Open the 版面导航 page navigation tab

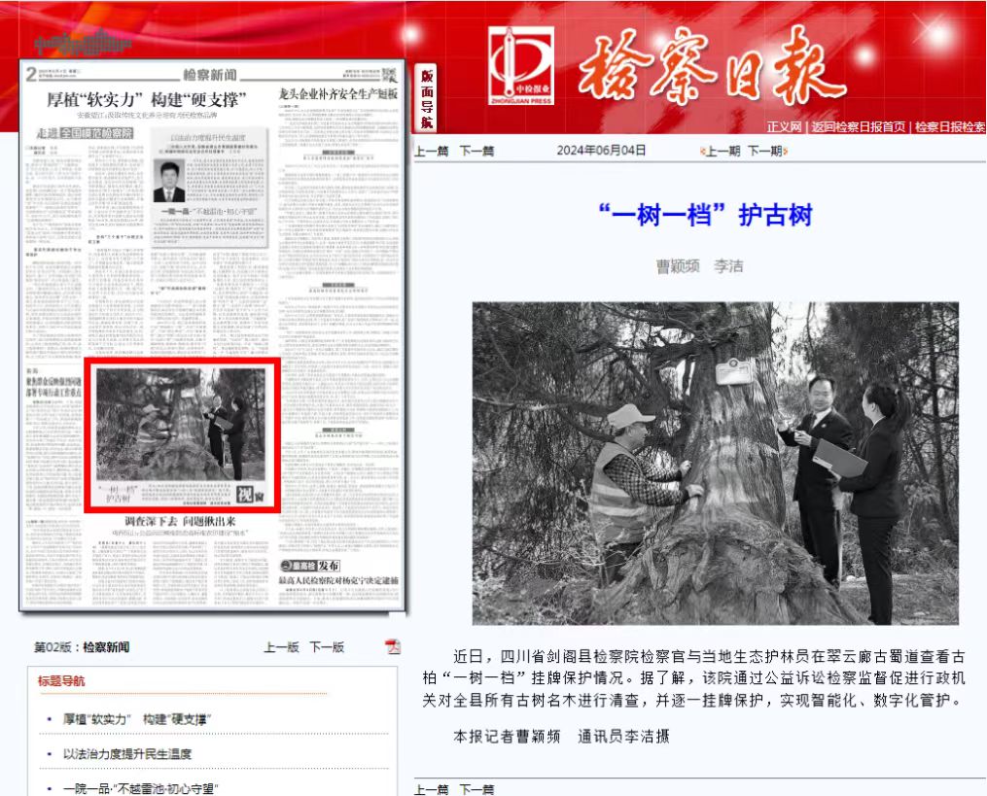point(427,99)
